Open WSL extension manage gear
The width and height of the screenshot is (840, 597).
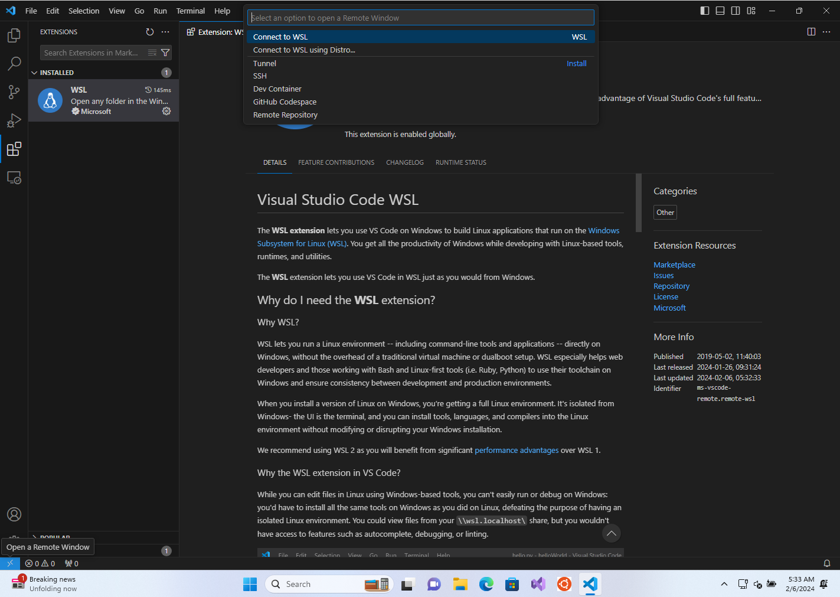click(x=166, y=111)
